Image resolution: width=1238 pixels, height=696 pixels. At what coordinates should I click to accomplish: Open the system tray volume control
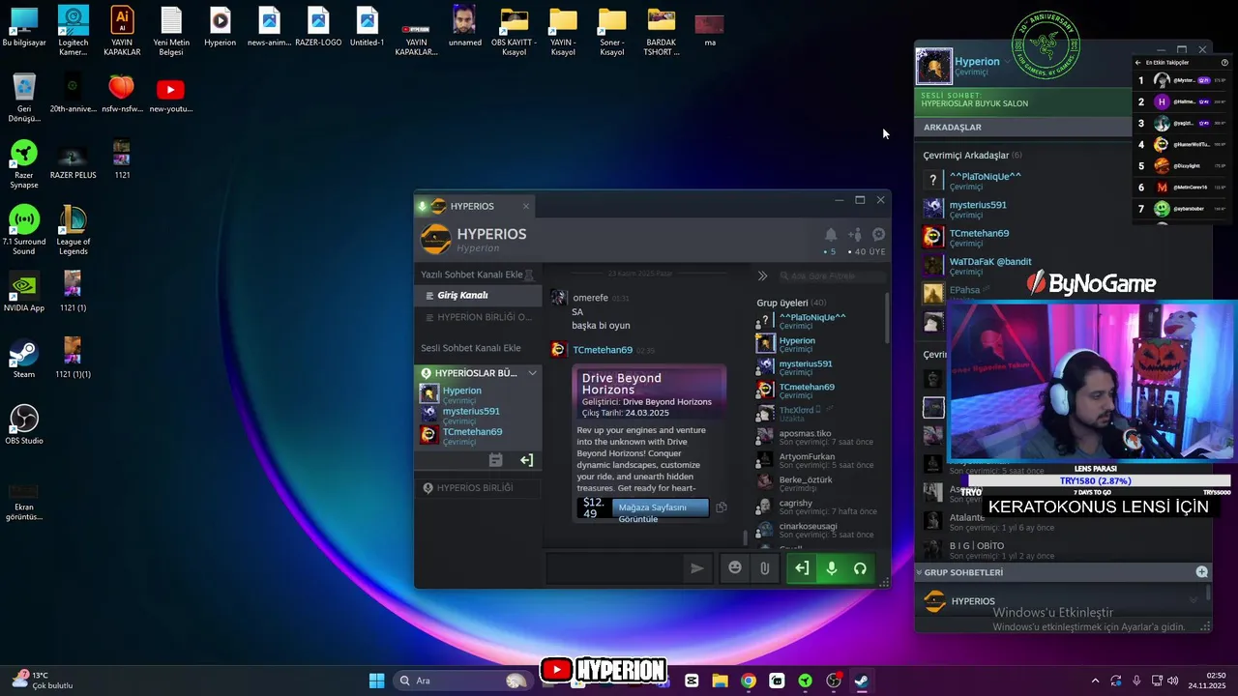click(1172, 681)
